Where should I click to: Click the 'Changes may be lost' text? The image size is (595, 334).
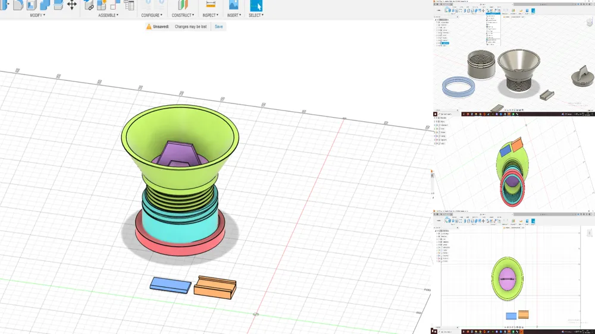coord(190,27)
